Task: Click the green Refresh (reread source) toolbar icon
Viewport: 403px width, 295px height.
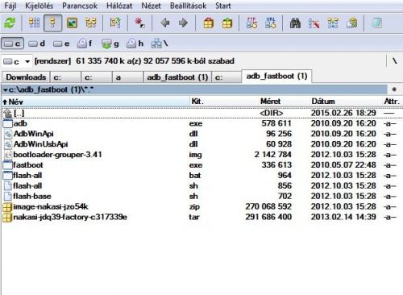Action: [10, 23]
